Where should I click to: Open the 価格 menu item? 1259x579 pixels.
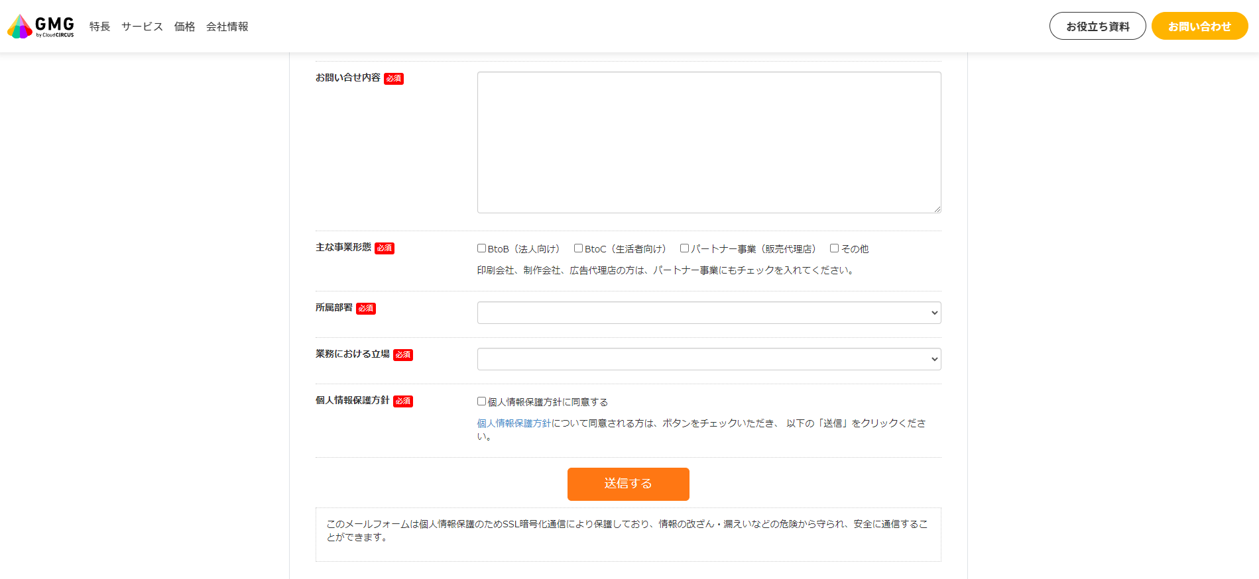[184, 26]
